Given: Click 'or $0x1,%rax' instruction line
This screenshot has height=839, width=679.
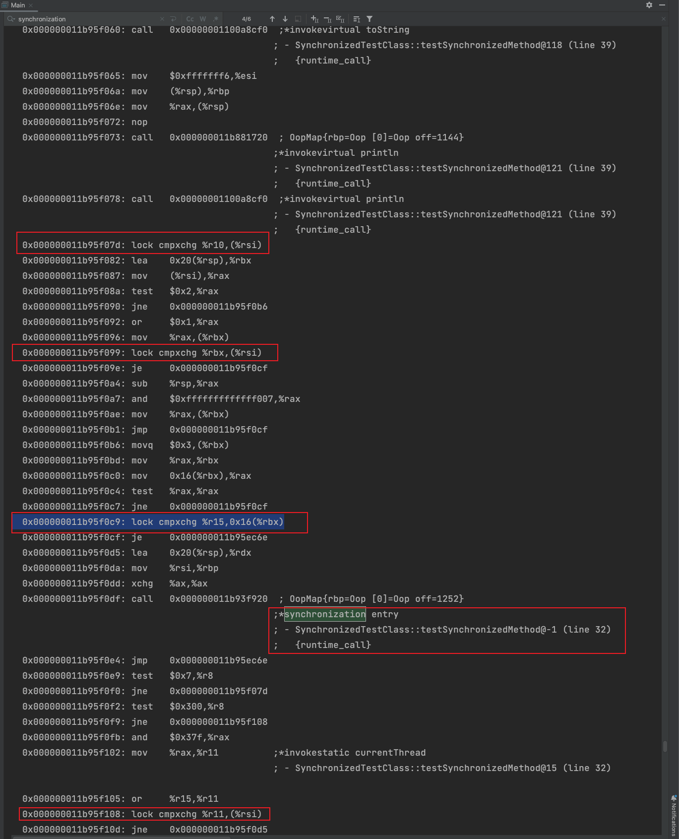Looking at the screenshot, I should pyautogui.click(x=120, y=322).
